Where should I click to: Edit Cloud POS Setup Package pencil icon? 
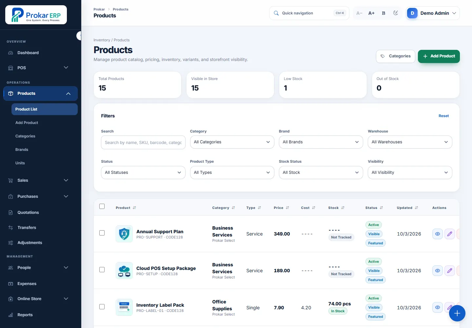pos(450,271)
